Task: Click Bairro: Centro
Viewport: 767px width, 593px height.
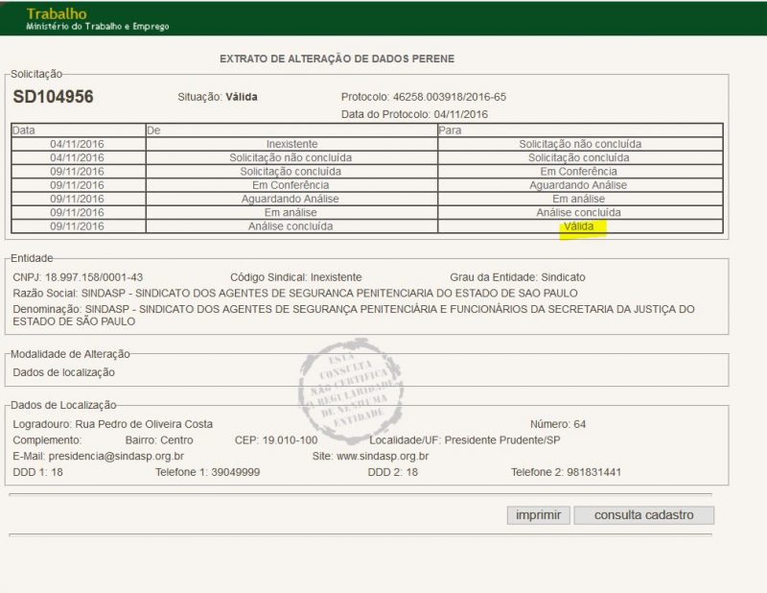Action: tap(159, 440)
